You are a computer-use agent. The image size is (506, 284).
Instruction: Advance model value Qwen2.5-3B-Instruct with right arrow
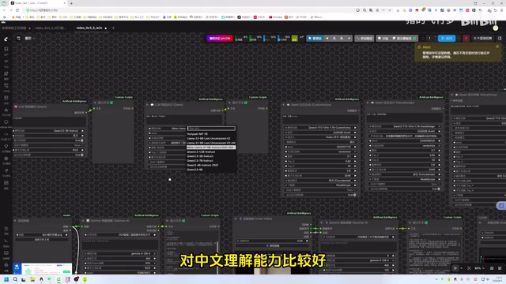coord(82,131)
